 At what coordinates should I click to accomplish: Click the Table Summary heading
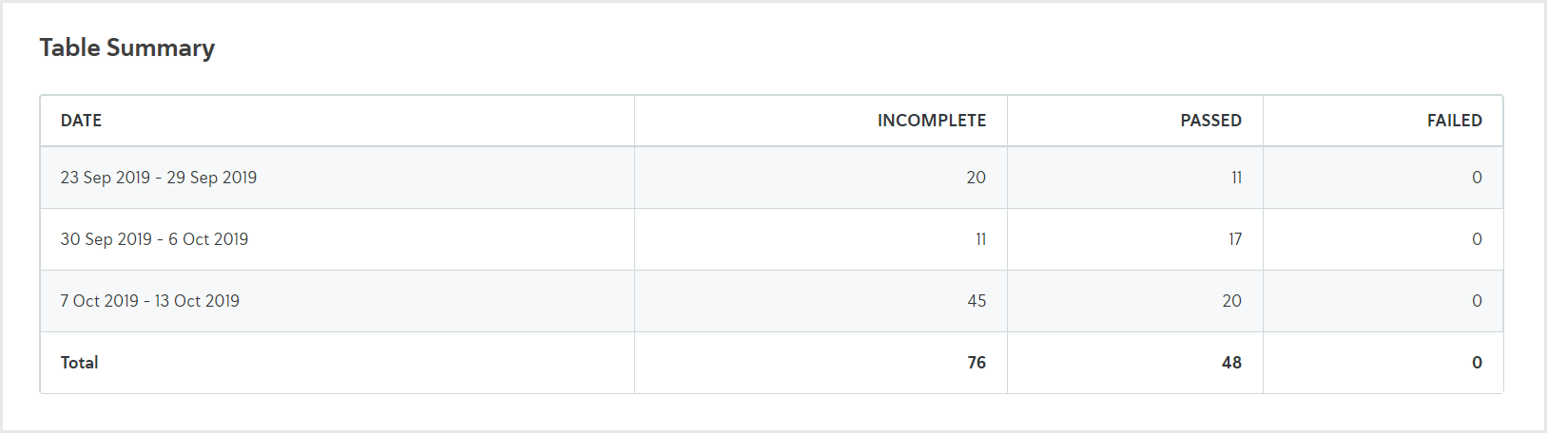point(127,47)
